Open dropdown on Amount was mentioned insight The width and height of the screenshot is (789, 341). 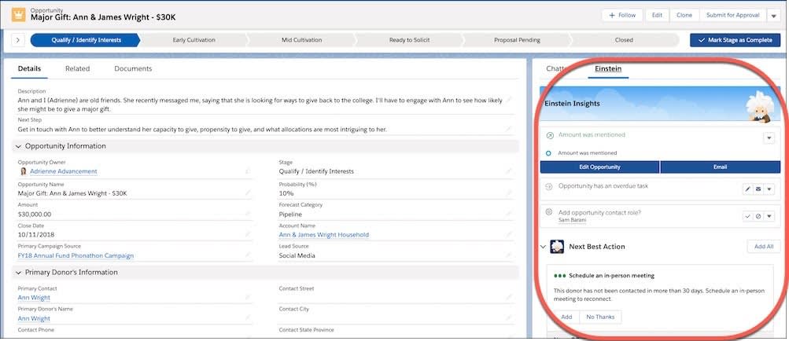tap(769, 137)
